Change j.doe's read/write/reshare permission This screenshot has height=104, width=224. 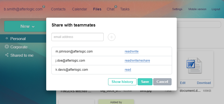(137, 61)
